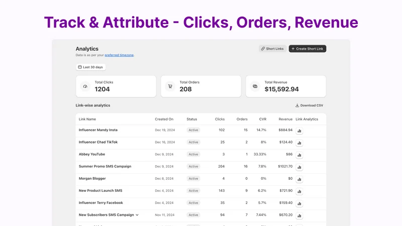Image resolution: width=402 pixels, height=226 pixels.
Task: Open the Last 30 days date range picker
Action: [x=91, y=67]
